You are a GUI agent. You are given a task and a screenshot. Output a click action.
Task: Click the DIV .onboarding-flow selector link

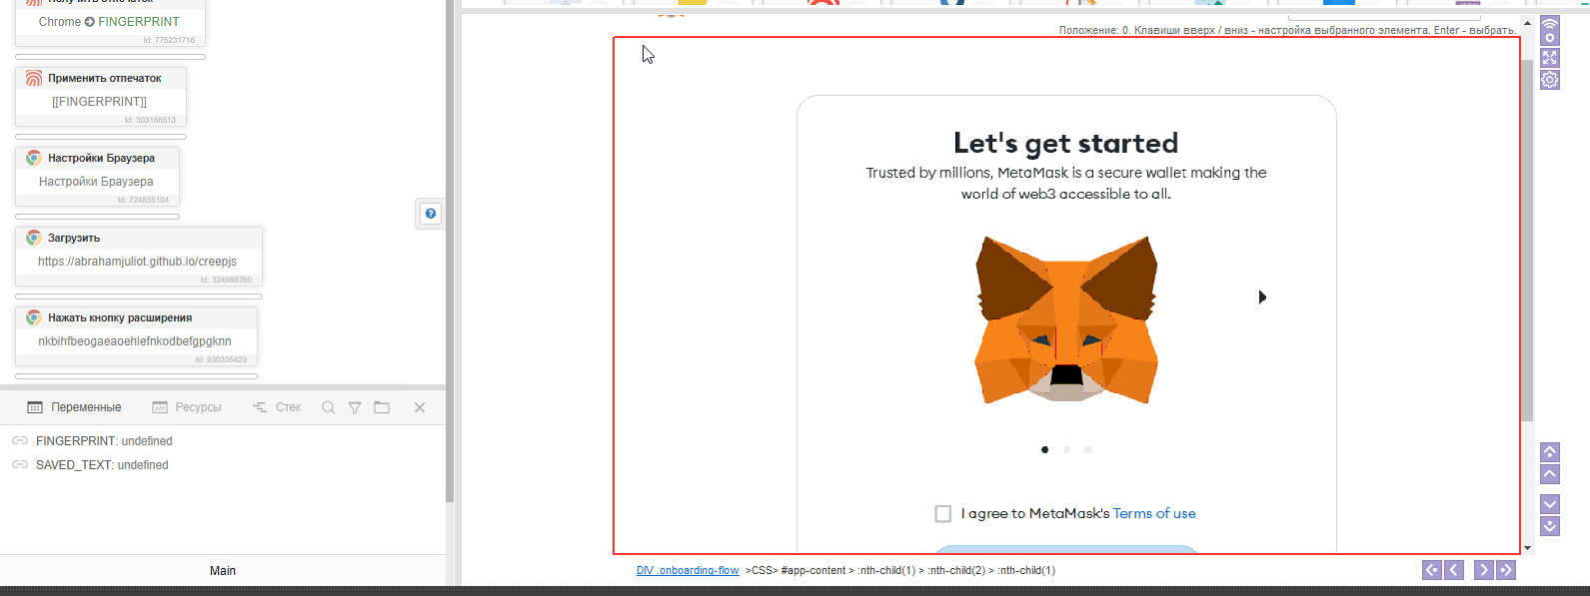tap(688, 571)
